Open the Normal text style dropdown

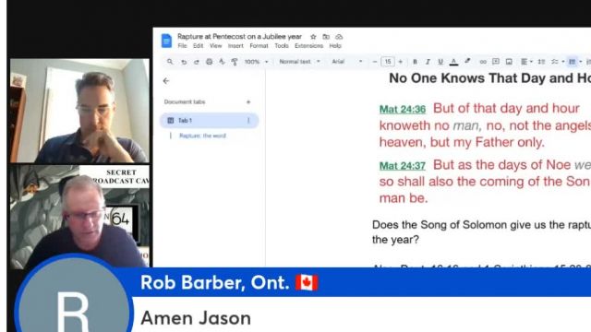(x=299, y=62)
